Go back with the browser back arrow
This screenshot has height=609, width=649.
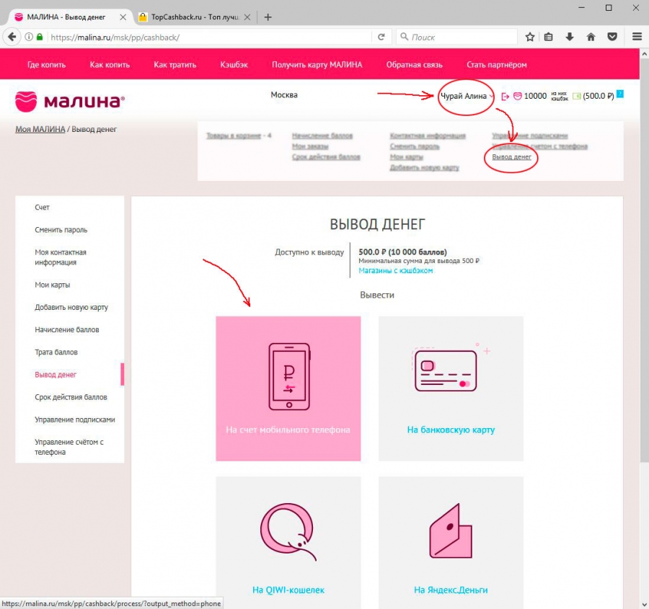(12, 37)
